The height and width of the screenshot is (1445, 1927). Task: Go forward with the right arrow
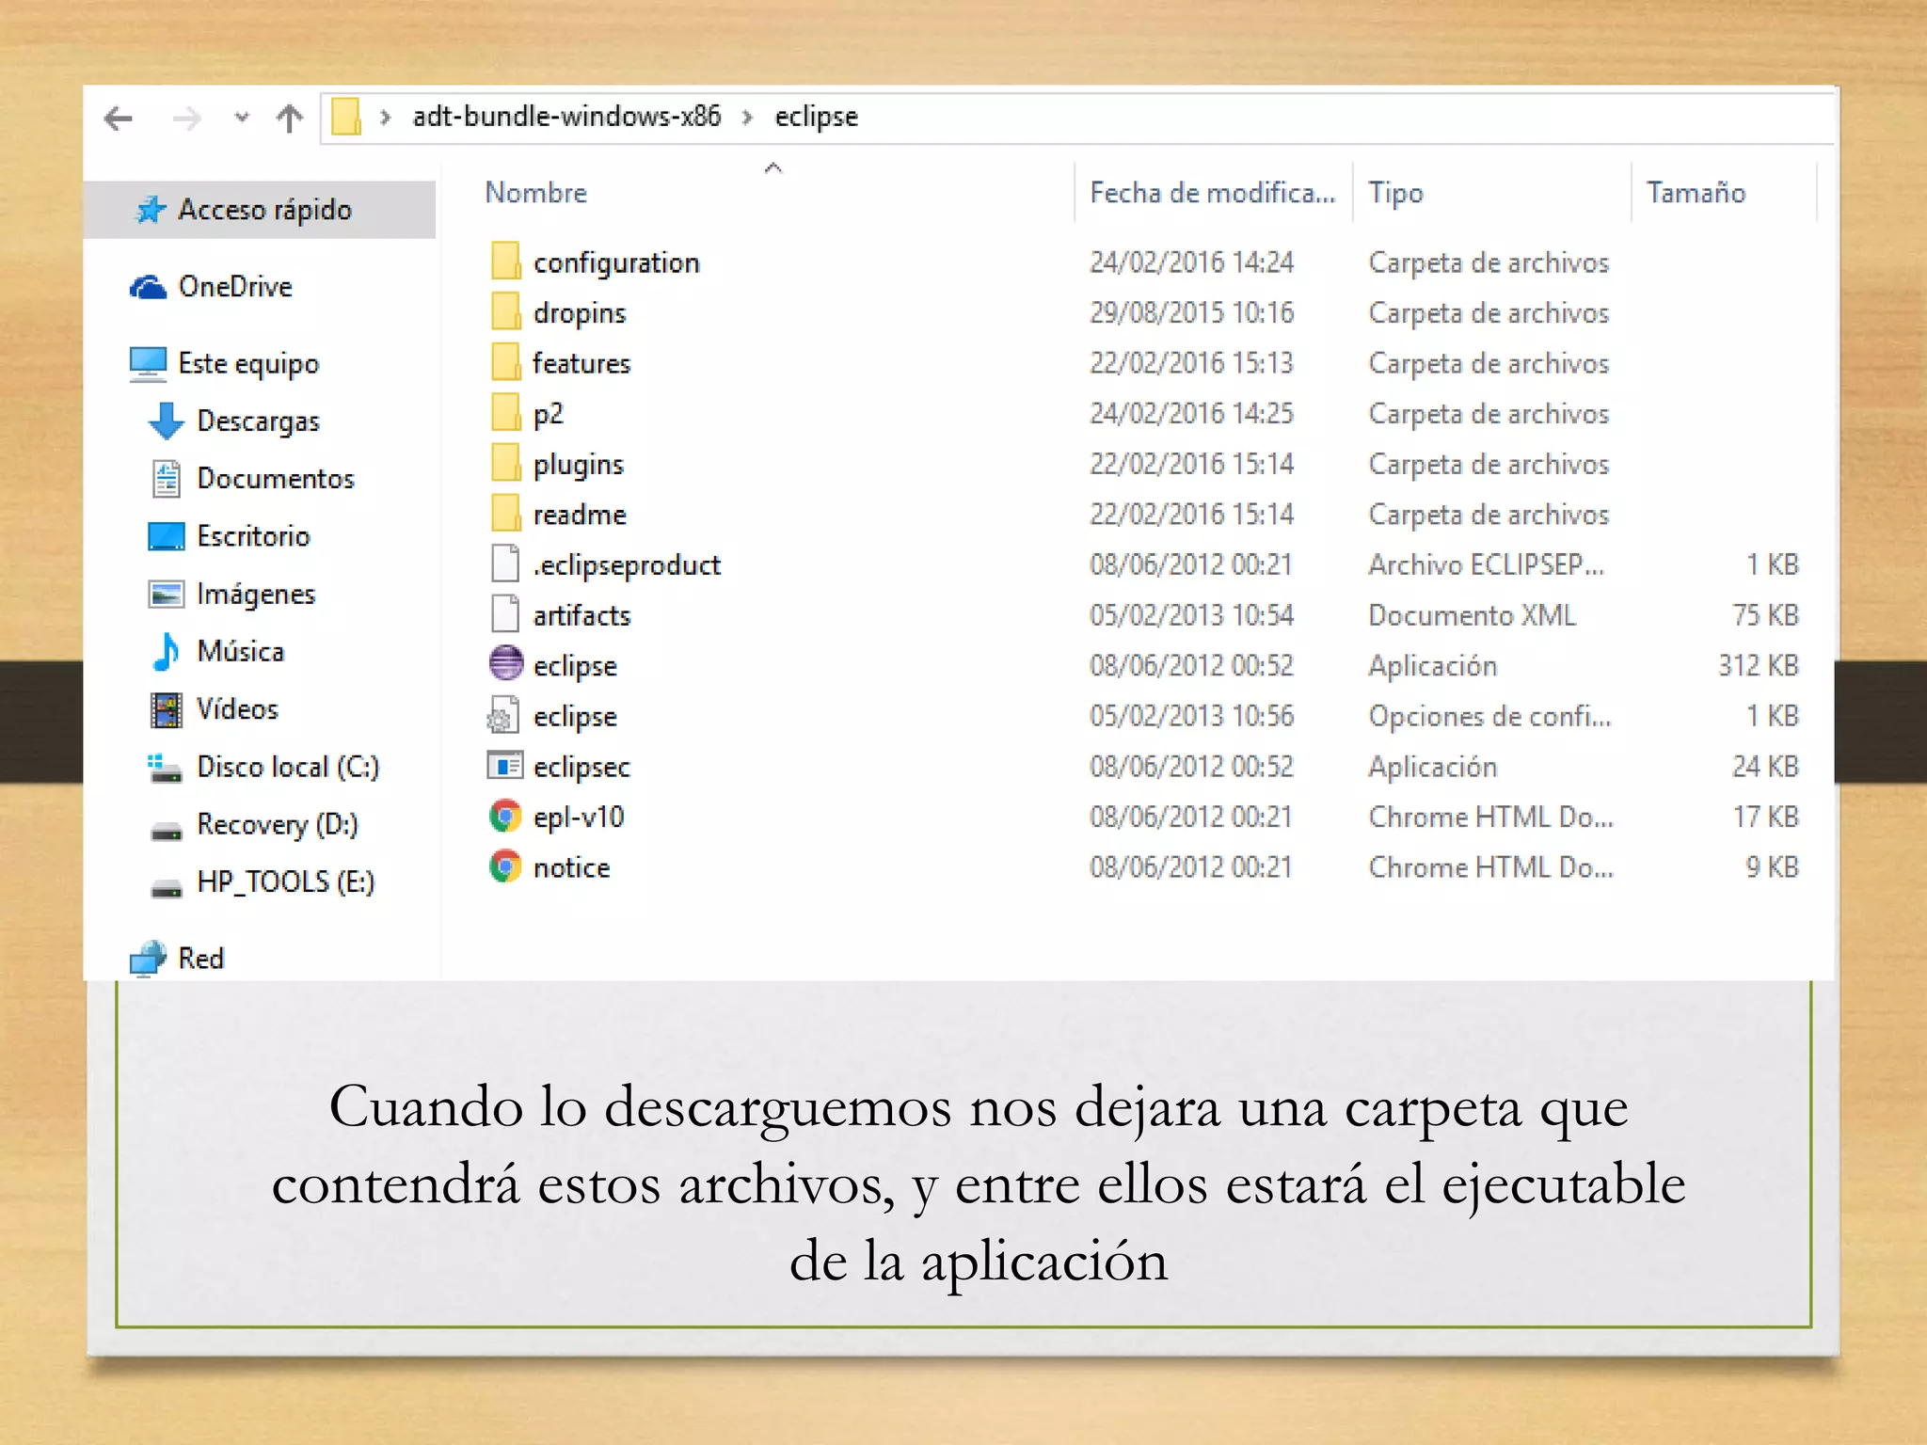(x=187, y=119)
